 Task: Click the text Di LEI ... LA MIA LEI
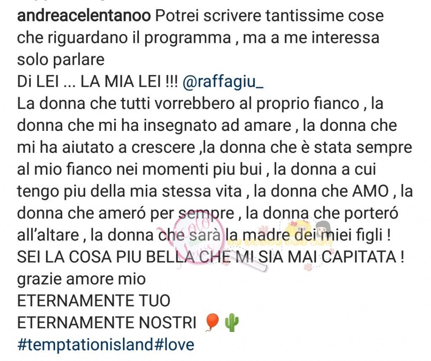point(97,82)
